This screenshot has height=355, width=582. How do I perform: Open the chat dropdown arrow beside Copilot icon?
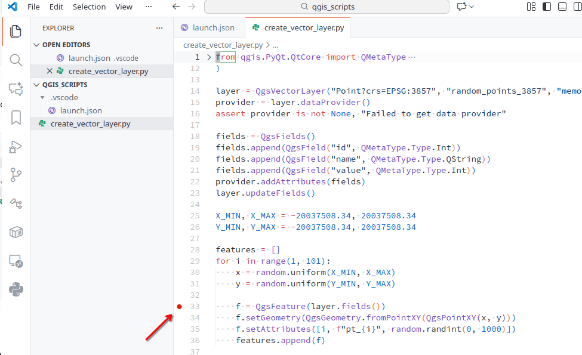[472, 7]
